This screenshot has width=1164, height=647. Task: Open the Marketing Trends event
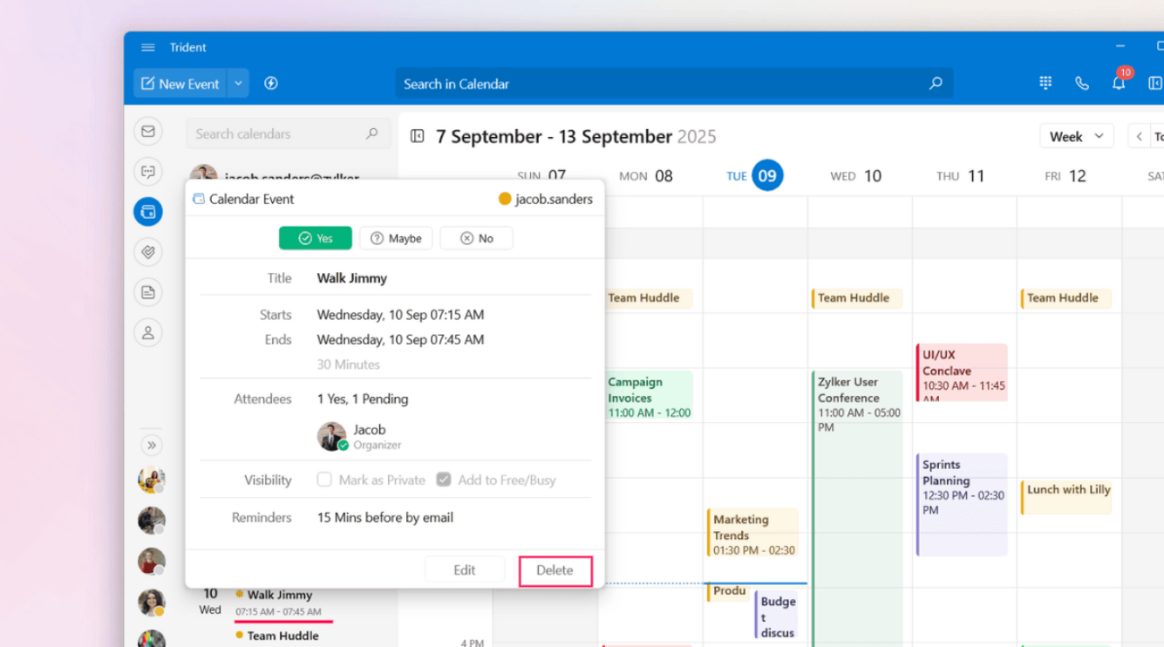[x=752, y=533]
